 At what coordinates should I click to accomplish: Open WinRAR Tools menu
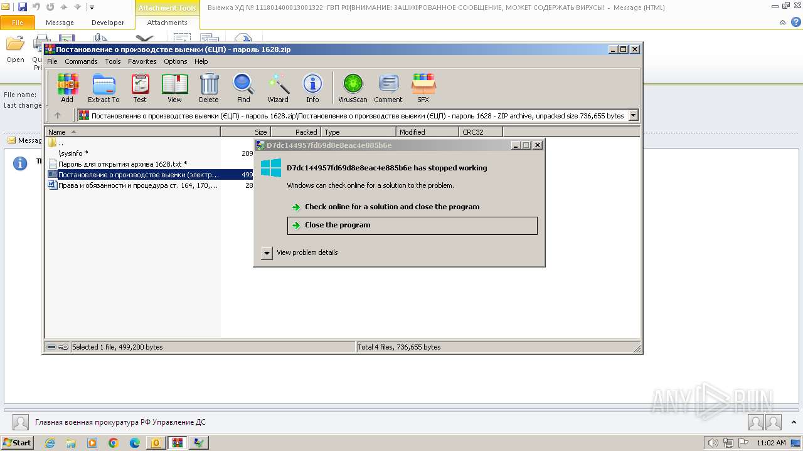tap(113, 61)
